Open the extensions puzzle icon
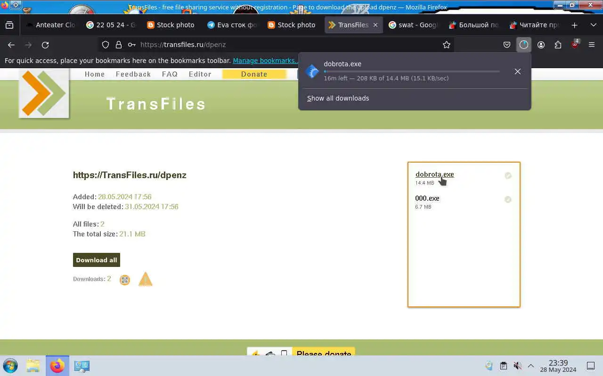The height and width of the screenshot is (376, 603). pos(558,45)
